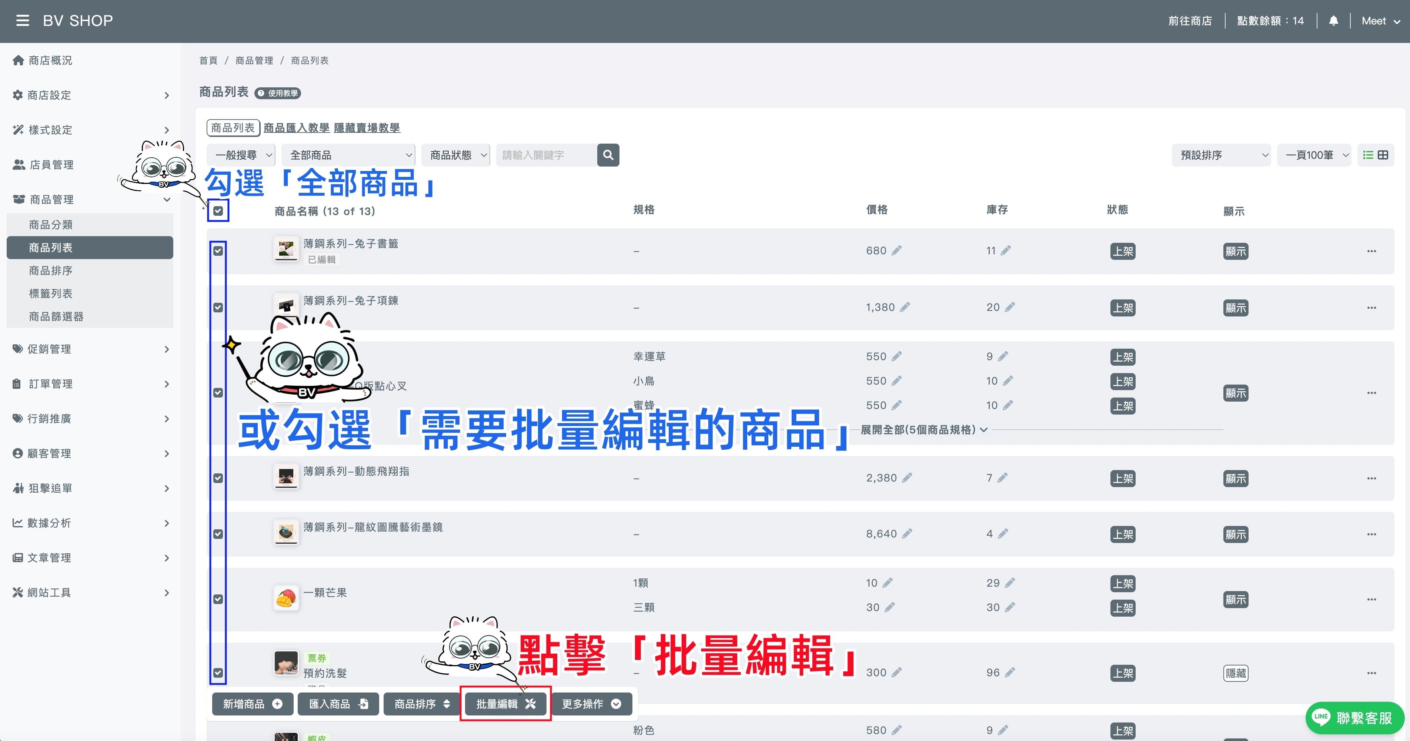Open 商品篩選器 in sidebar
Image resolution: width=1410 pixels, height=741 pixels.
[90, 316]
